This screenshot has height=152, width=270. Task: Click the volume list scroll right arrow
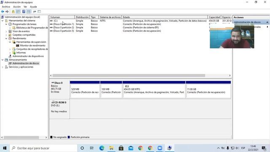229,76
